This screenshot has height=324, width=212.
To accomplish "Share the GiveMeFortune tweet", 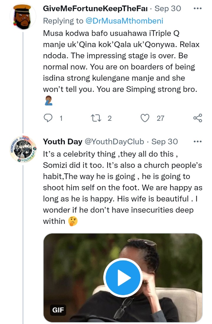I will coord(198,118).
